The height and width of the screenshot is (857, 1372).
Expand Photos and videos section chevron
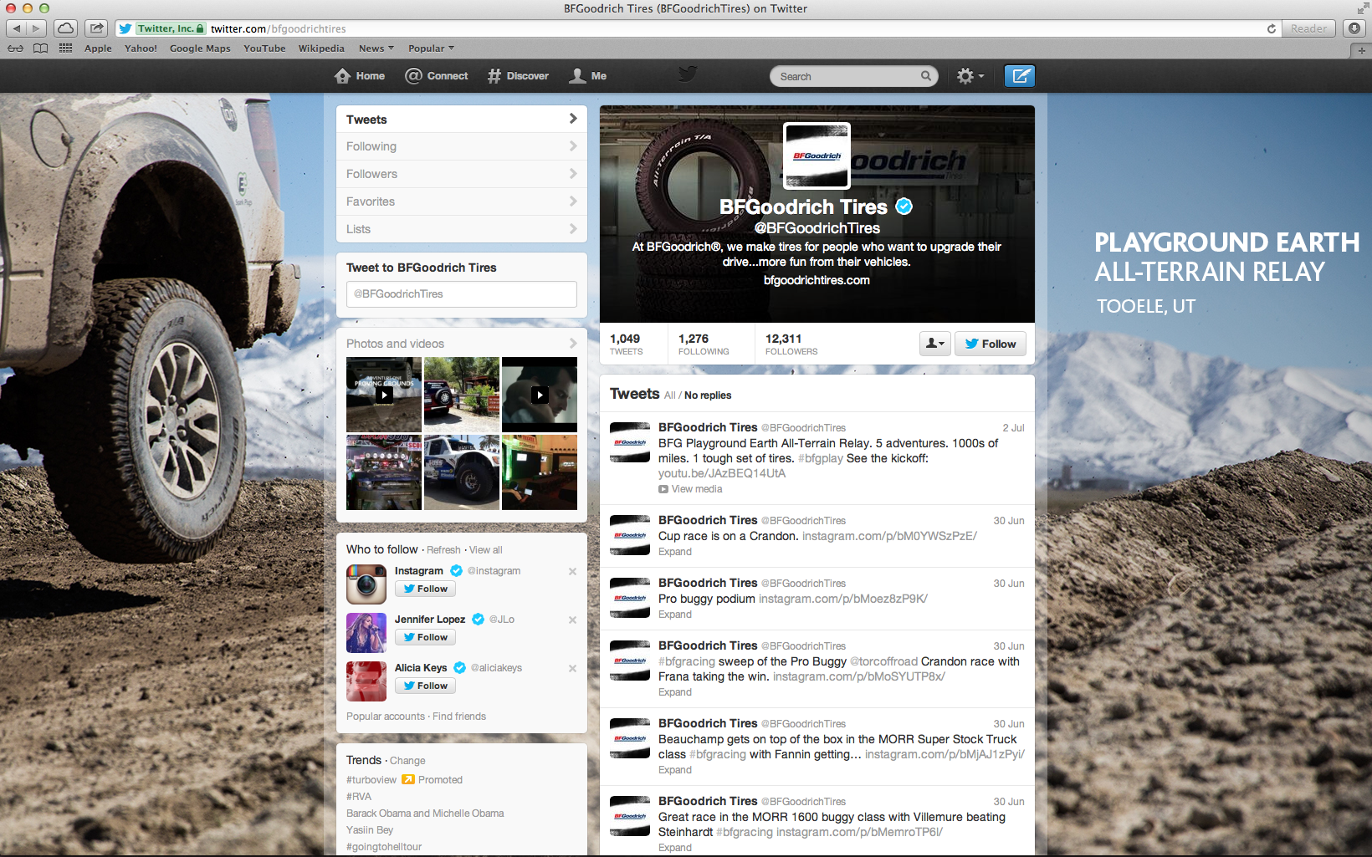[573, 344]
